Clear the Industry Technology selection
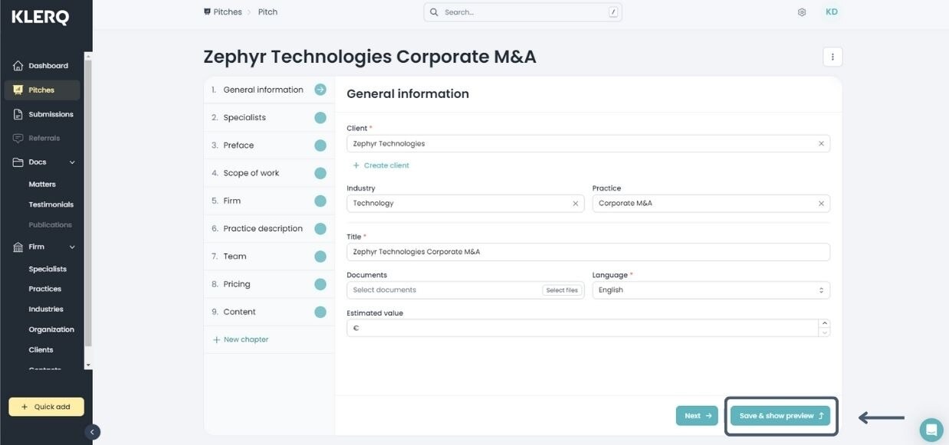The height and width of the screenshot is (445, 949). click(576, 203)
